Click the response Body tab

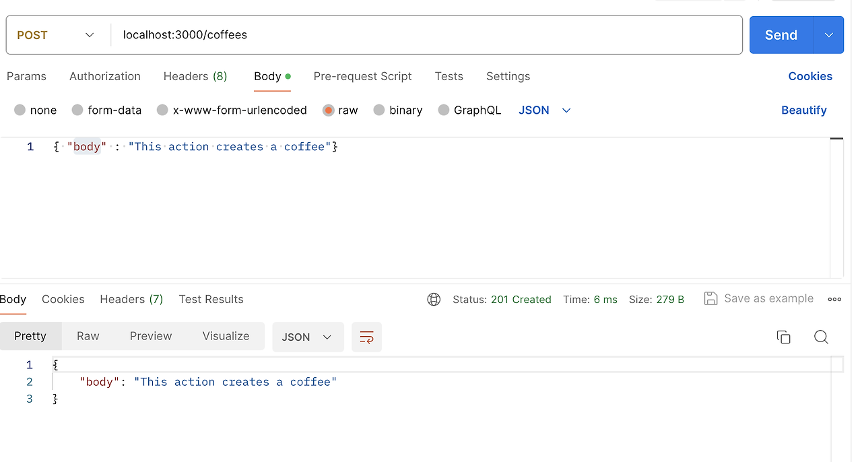pos(13,299)
